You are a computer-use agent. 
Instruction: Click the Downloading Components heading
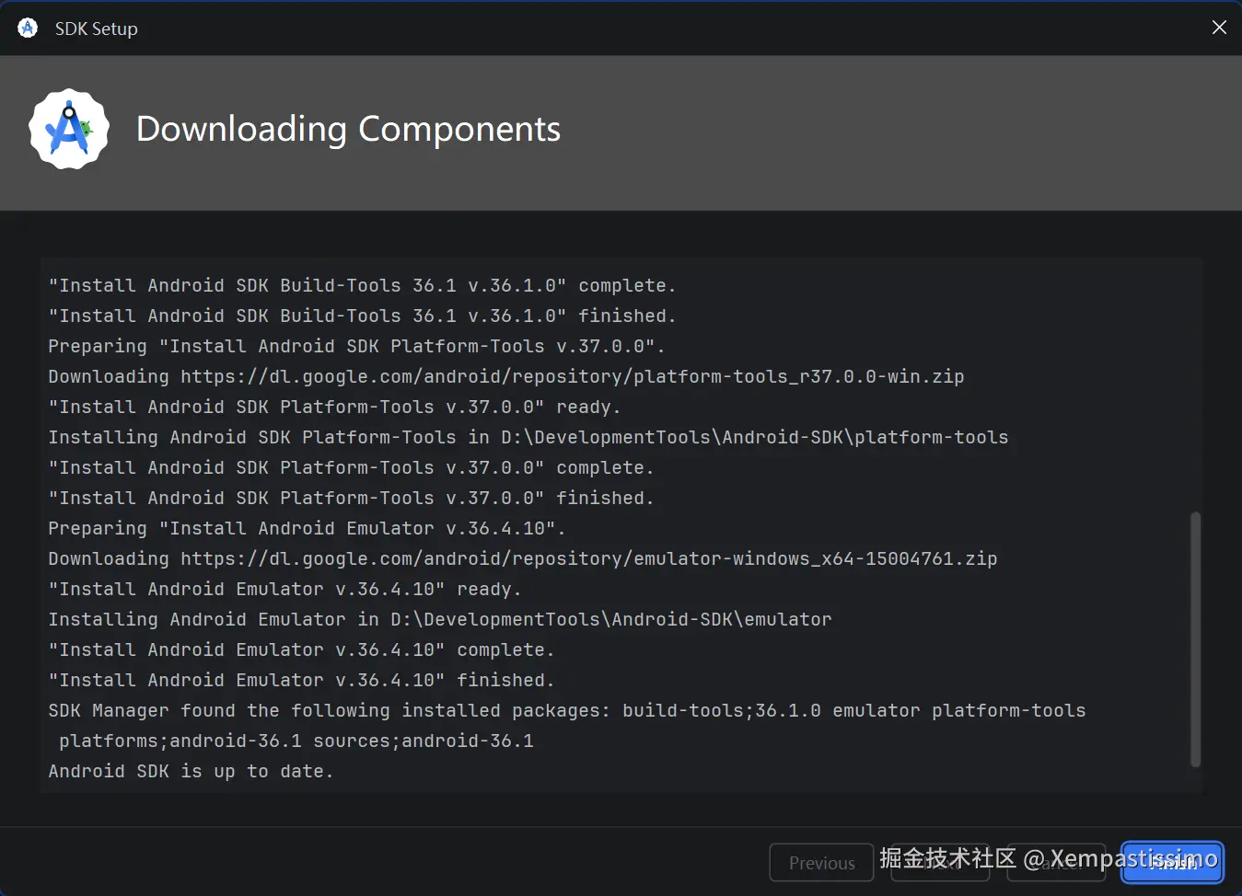pos(348,130)
